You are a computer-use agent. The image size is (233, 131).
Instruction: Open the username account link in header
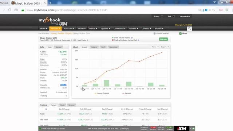[185, 16]
